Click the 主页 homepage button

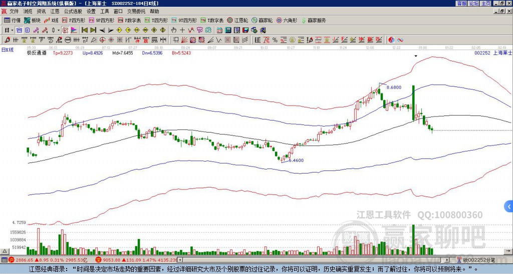point(486,3)
